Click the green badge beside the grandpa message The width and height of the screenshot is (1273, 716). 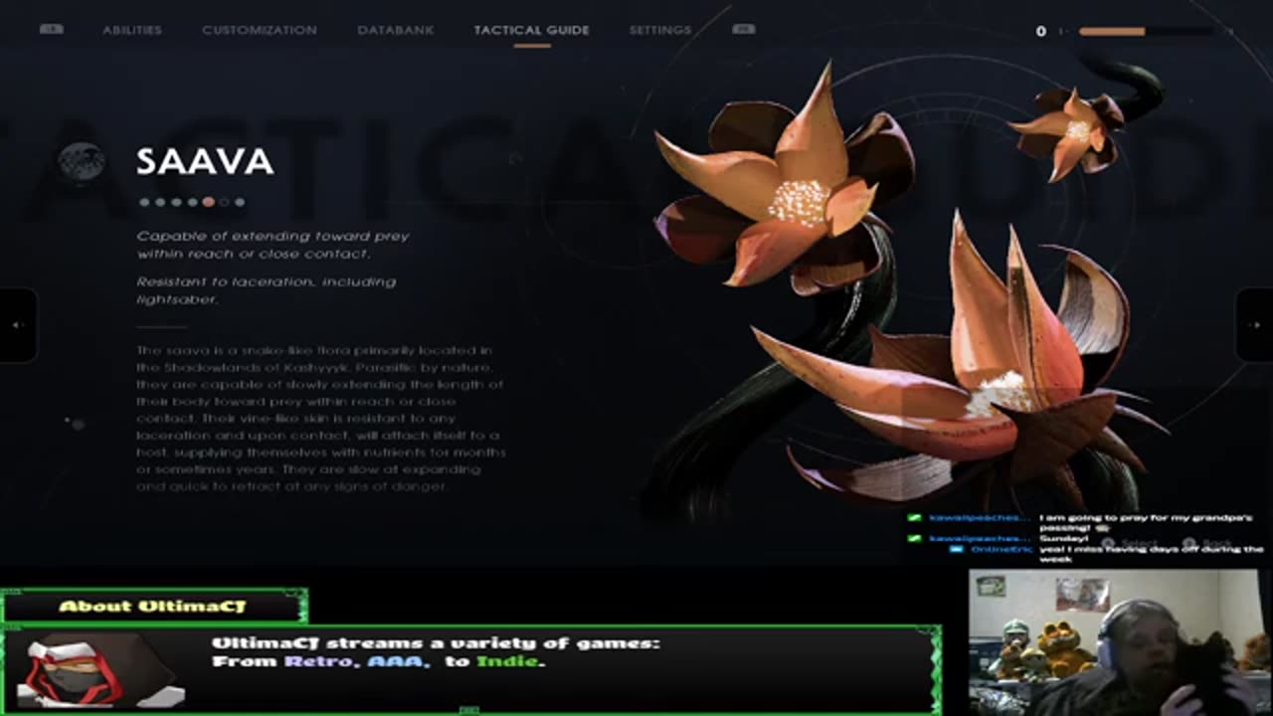coord(915,518)
